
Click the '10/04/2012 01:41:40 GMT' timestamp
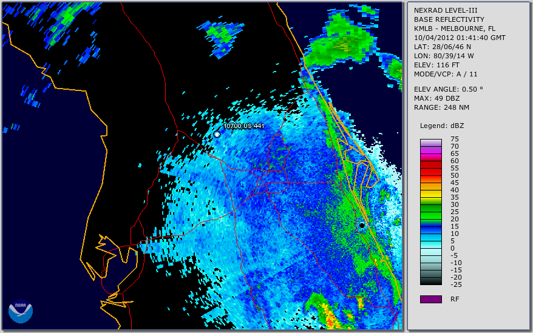pos(460,38)
